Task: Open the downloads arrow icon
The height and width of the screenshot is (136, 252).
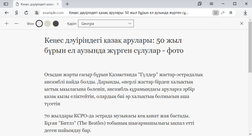Action: point(245,13)
